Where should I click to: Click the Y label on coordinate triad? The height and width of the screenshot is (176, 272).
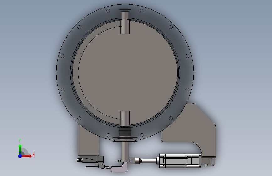[20, 141]
